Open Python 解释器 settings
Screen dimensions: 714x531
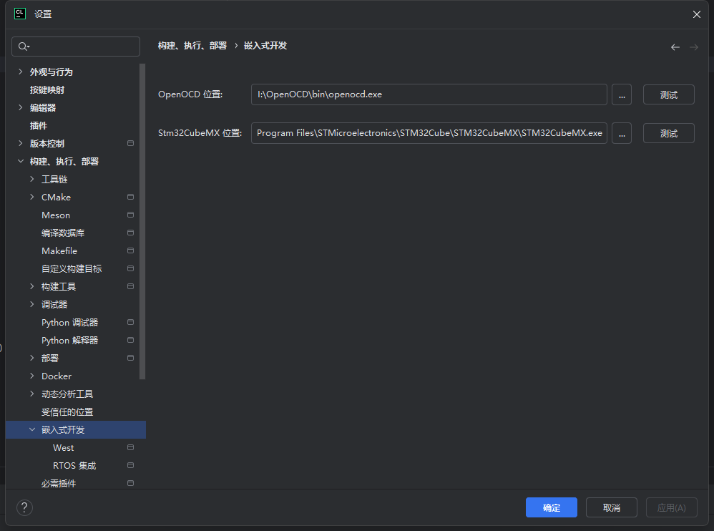point(69,340)
